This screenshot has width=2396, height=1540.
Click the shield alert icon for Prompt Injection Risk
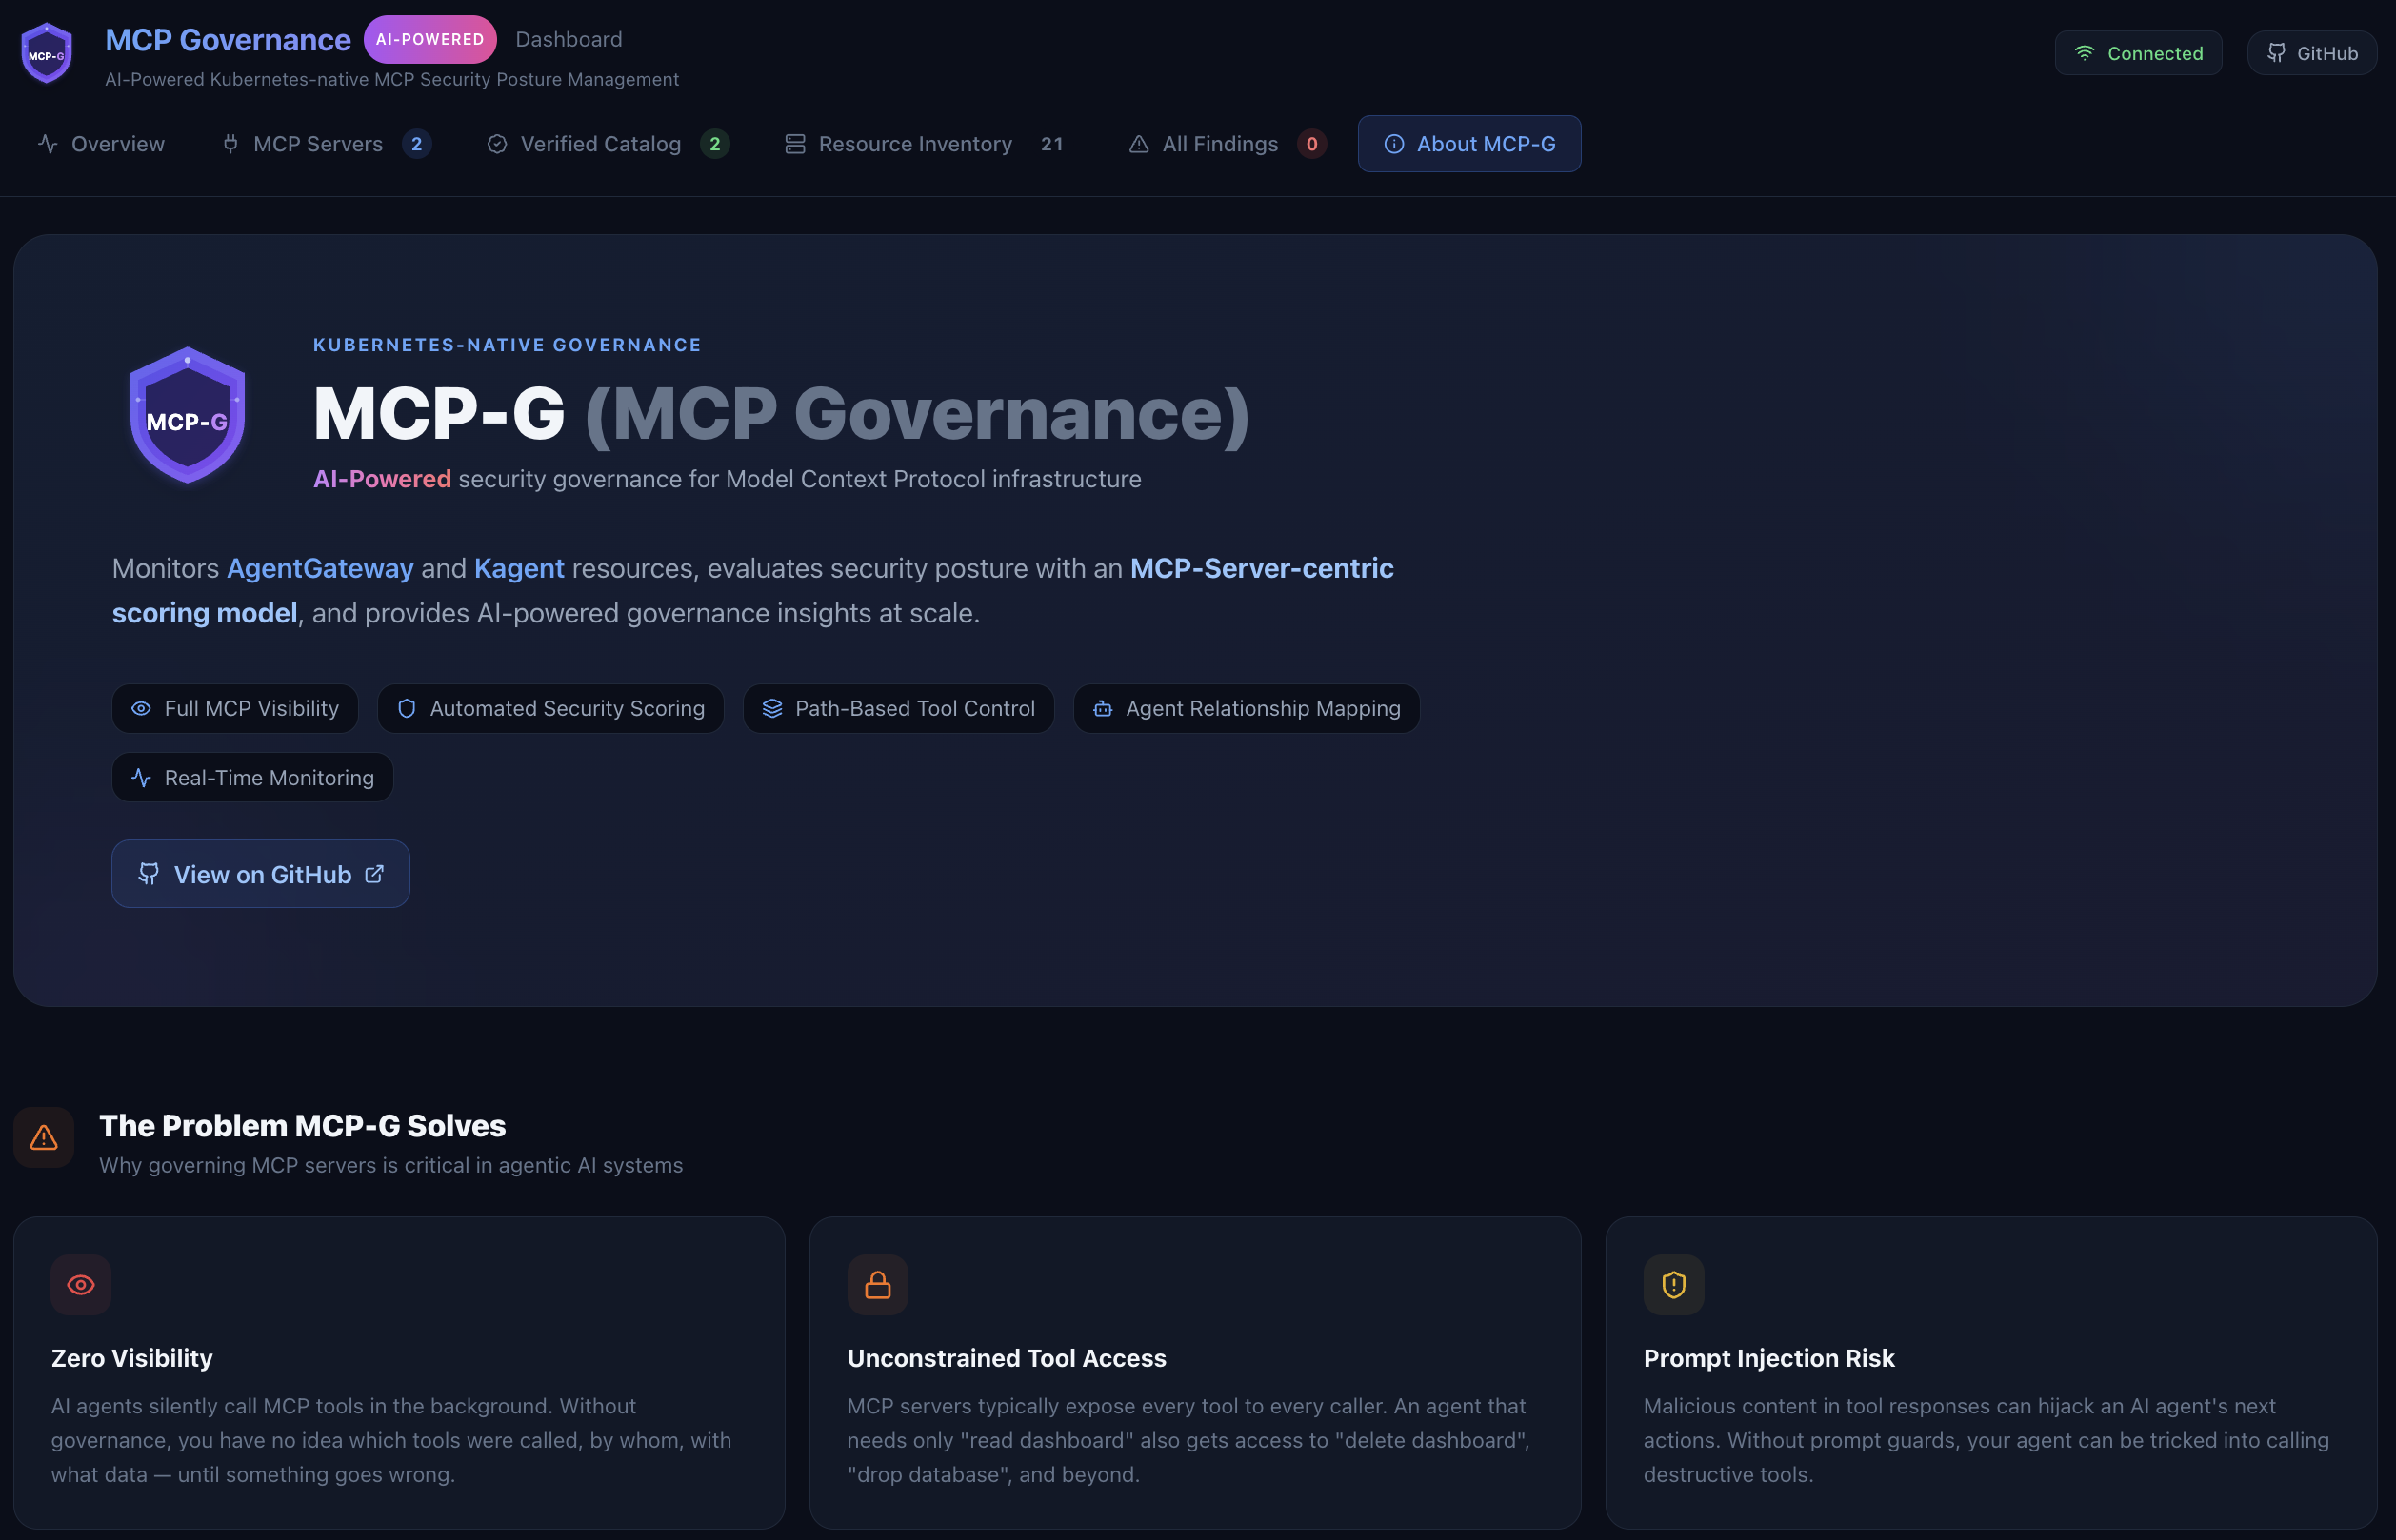coord(1674,1284)
